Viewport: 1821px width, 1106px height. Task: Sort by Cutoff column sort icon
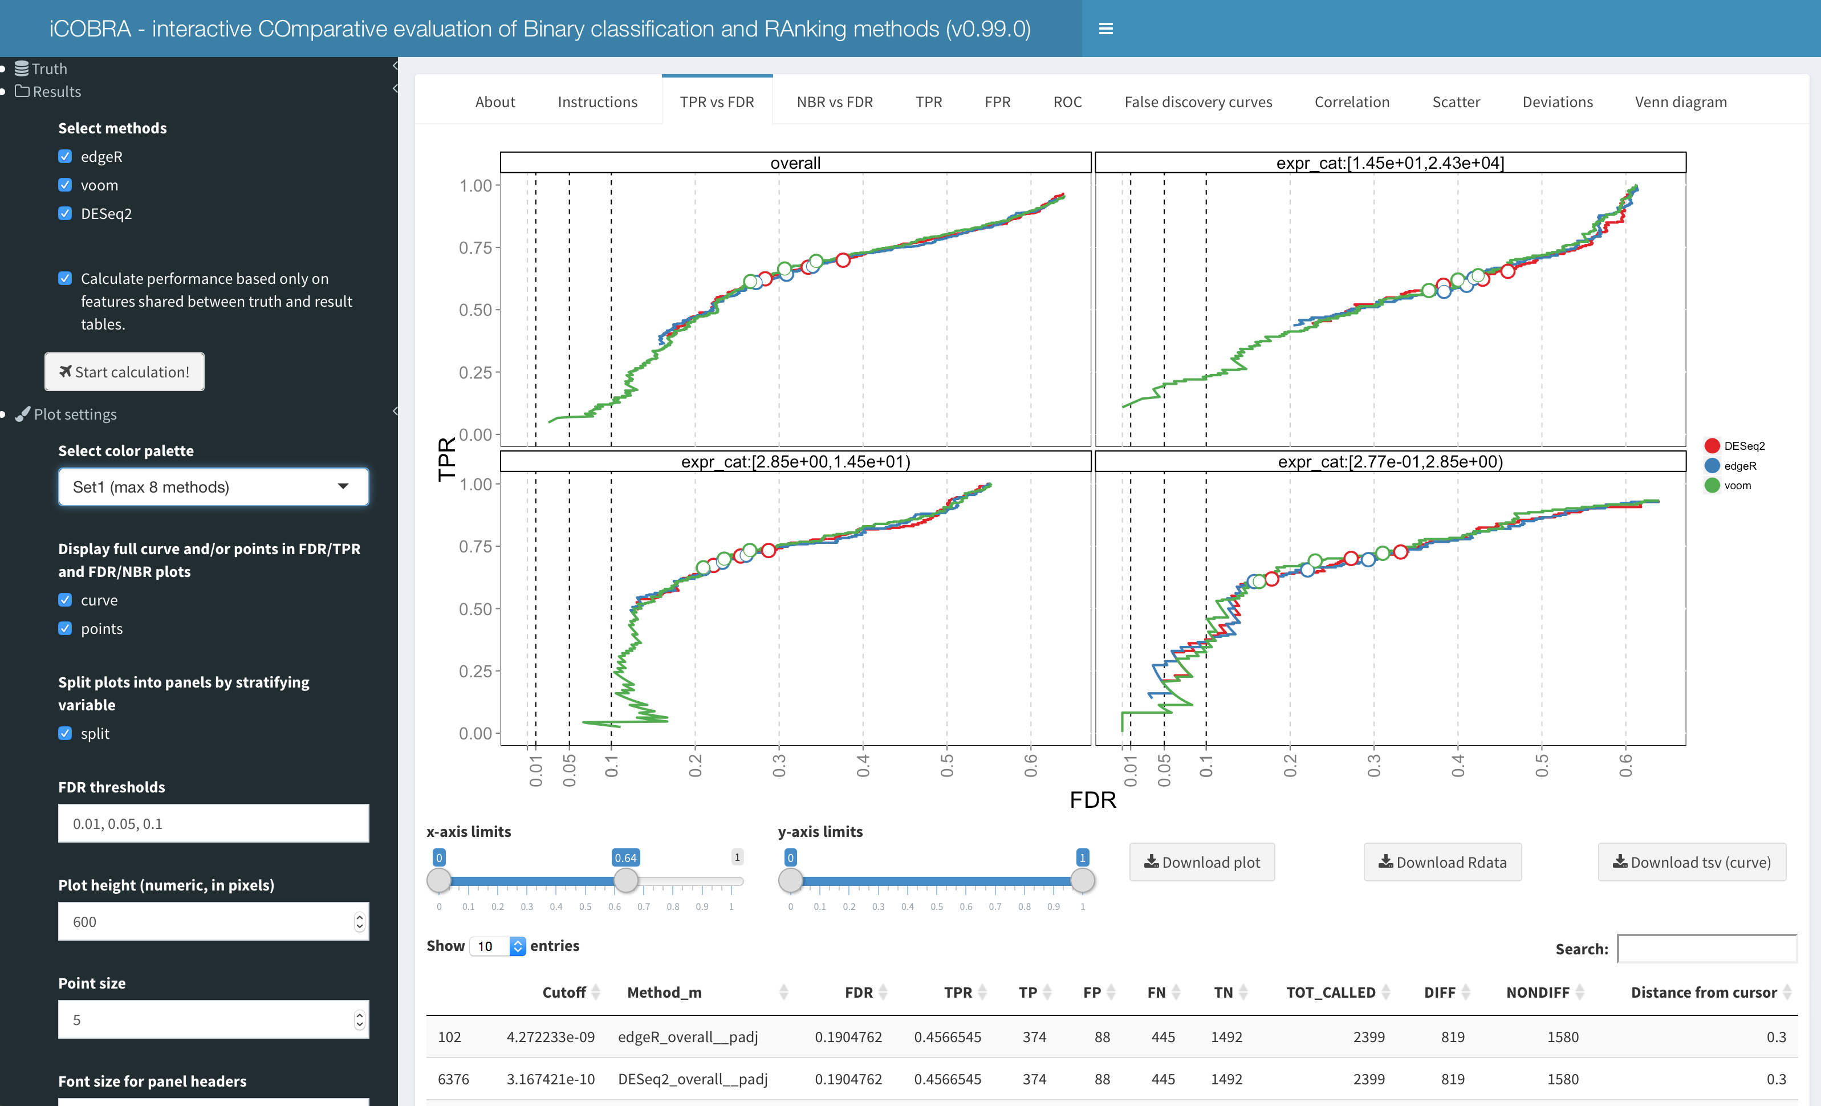[596, 992]
